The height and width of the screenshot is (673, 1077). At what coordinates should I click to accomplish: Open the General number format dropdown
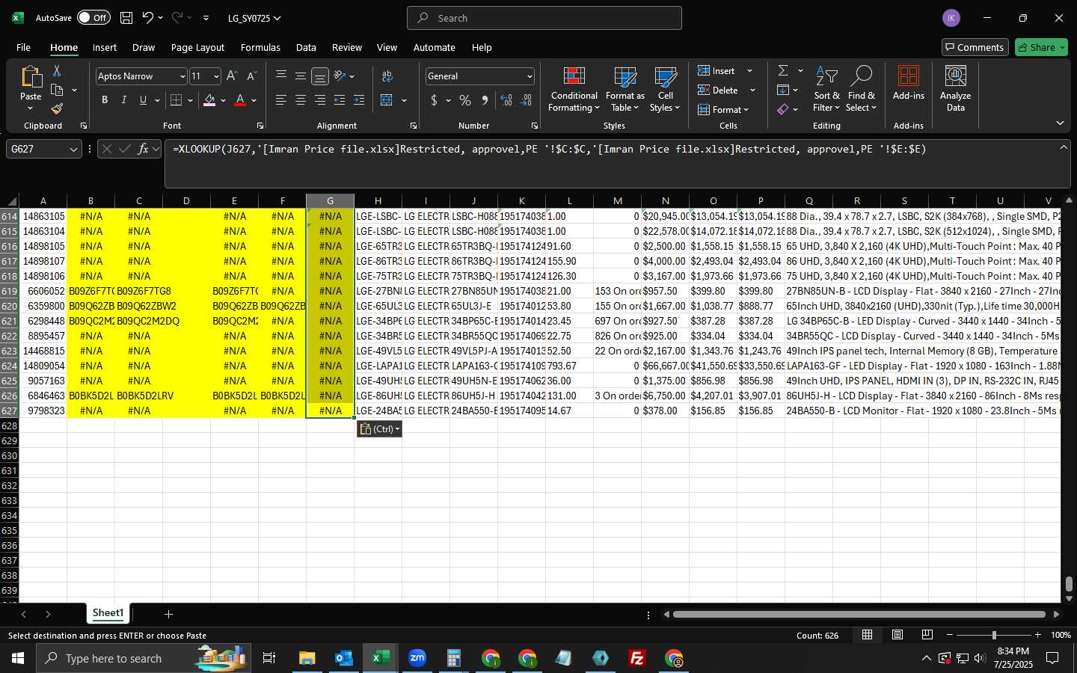tap(530, 76)
